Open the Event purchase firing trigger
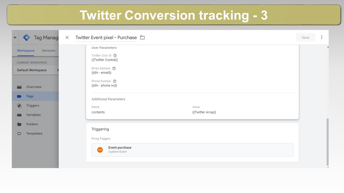Screen dimensions: 344x193 [192, 150]
